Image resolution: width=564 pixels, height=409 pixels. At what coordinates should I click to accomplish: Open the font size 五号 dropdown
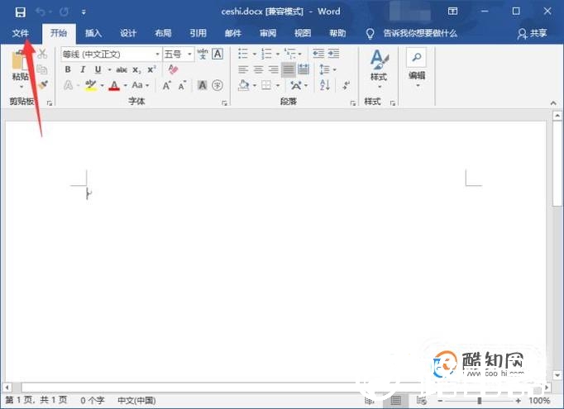pyautogui.click(x=189, y=55)
